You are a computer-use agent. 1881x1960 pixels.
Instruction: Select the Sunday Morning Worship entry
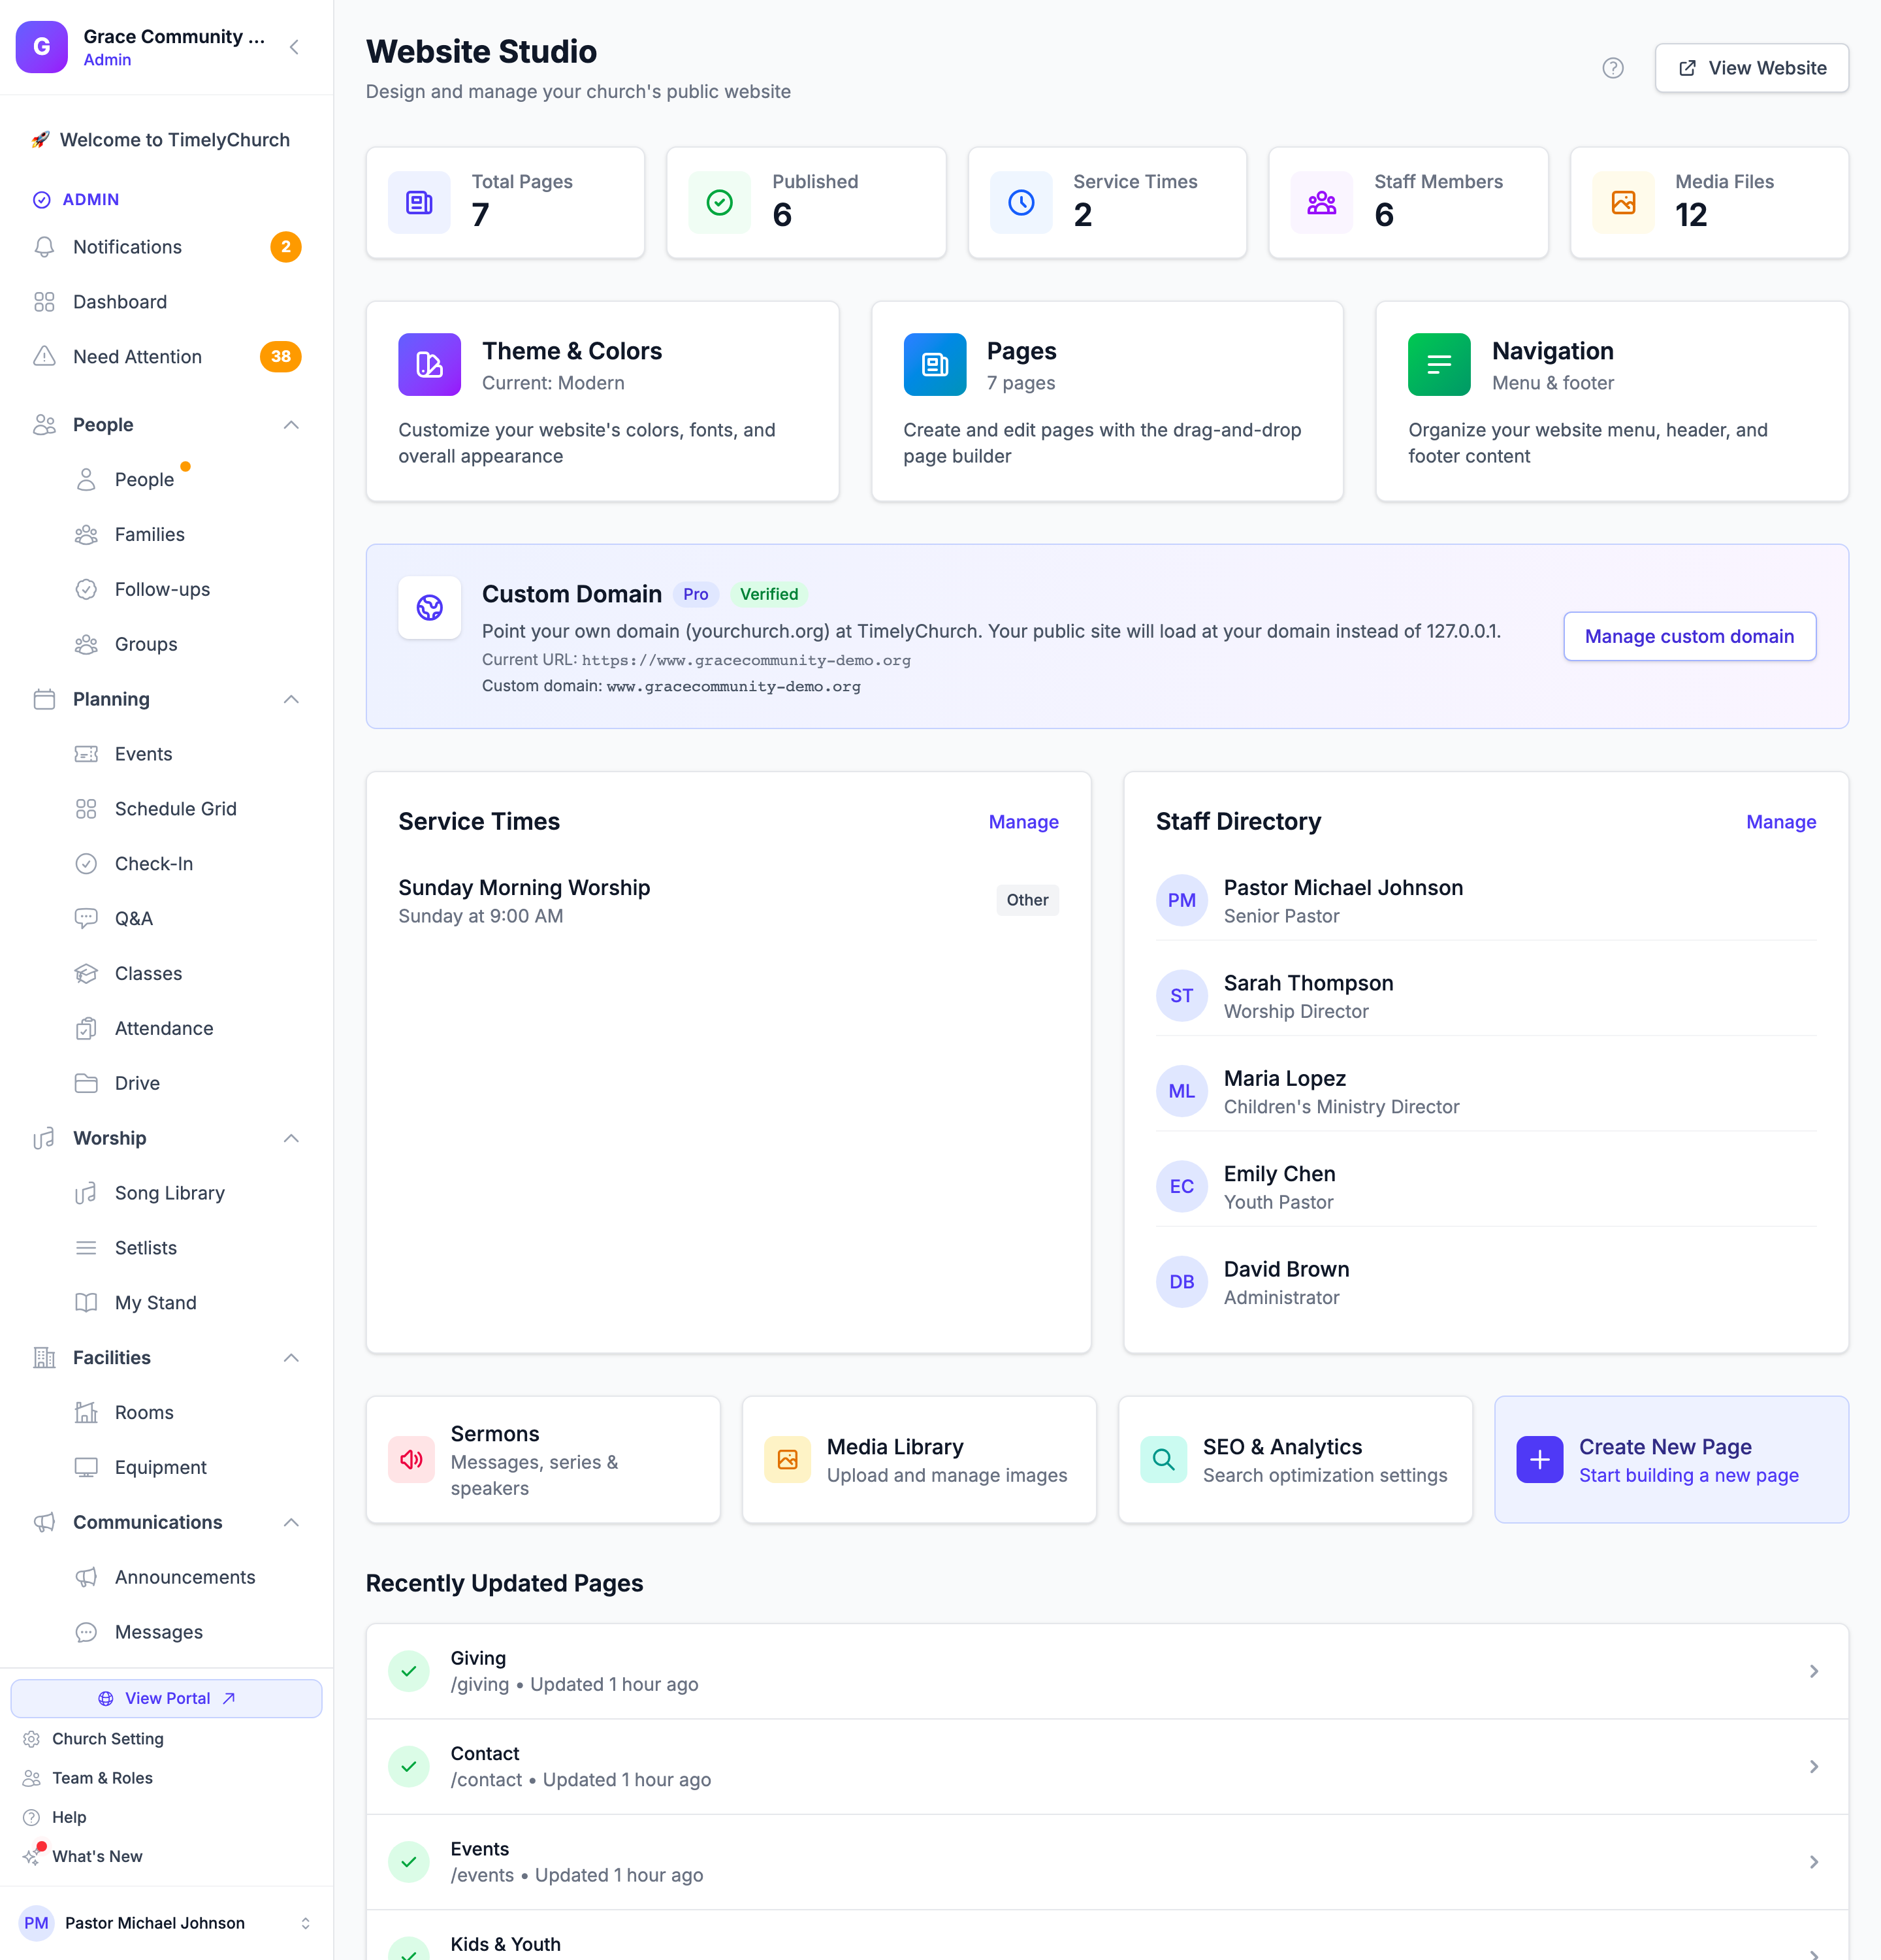tap(728, 901)
